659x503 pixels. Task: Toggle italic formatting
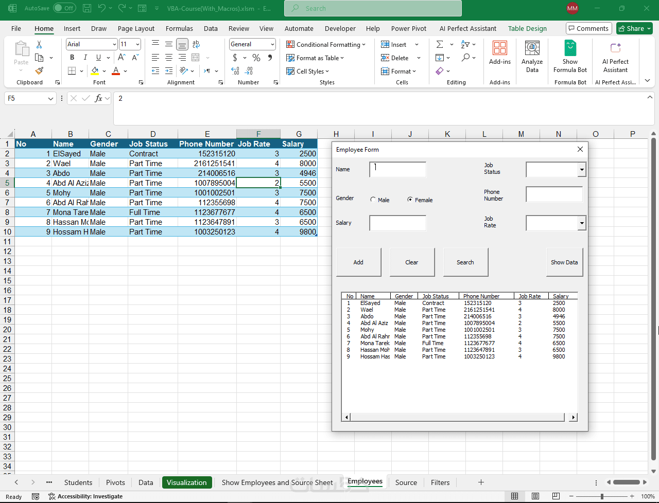[x=85, y=58]
